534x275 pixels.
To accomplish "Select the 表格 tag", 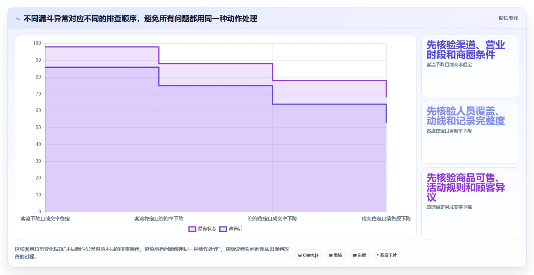I will click(335, 255).
